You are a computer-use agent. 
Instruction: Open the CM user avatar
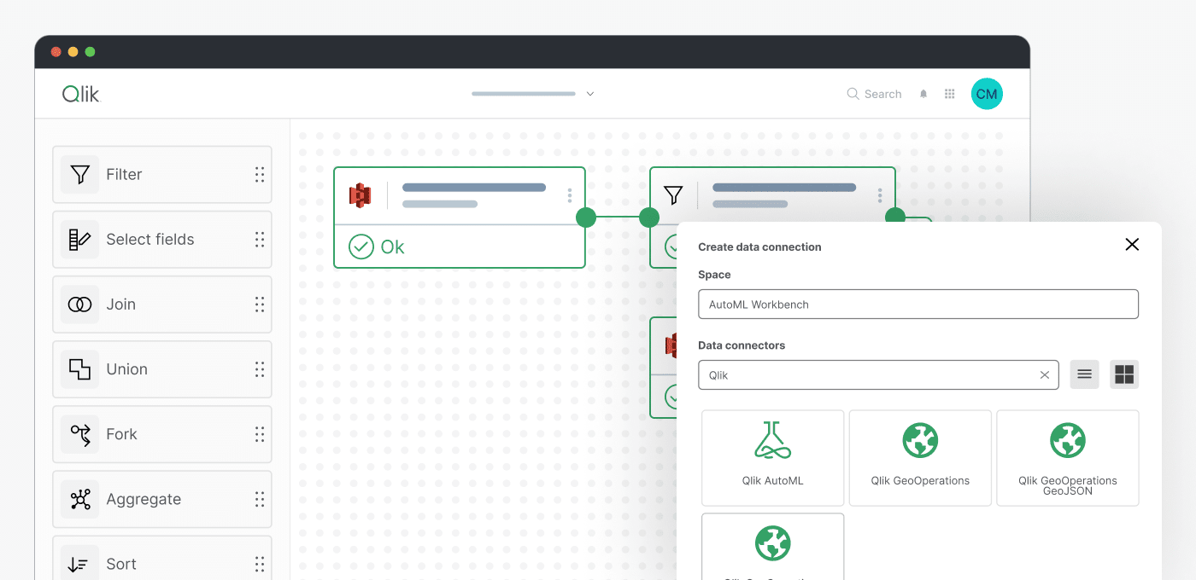(x=987, y=94)
